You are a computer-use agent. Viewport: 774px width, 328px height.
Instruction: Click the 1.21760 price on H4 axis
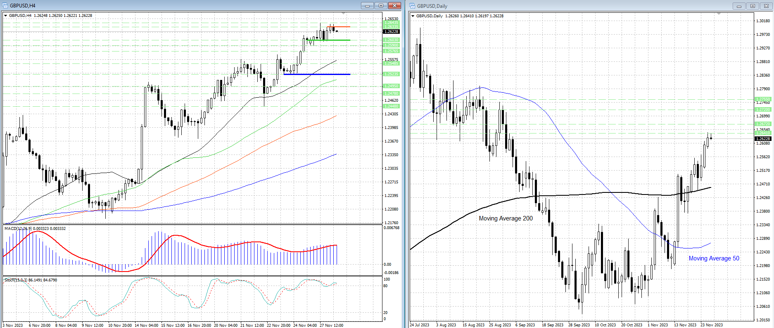(x=392, y=223)
